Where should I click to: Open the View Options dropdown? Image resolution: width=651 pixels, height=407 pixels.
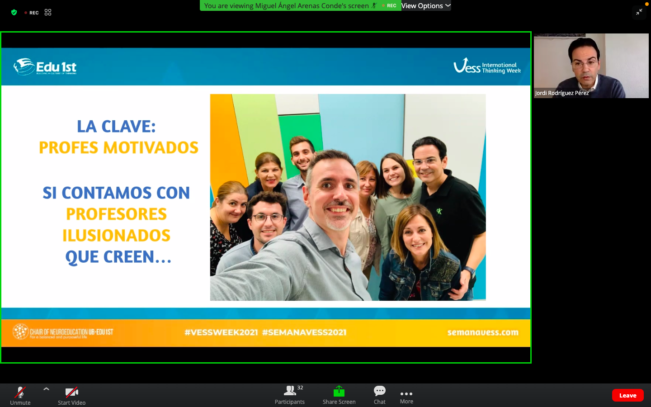[426, 6]
